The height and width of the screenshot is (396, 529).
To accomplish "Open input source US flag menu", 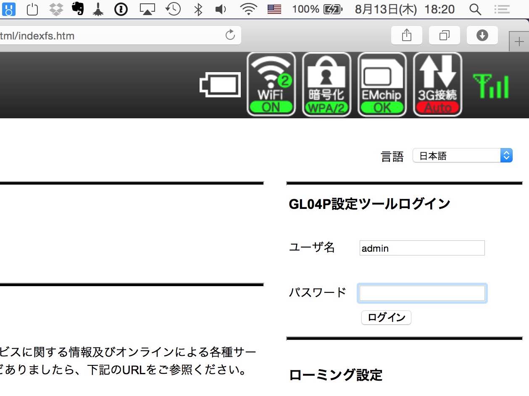I will click(274, 9).
